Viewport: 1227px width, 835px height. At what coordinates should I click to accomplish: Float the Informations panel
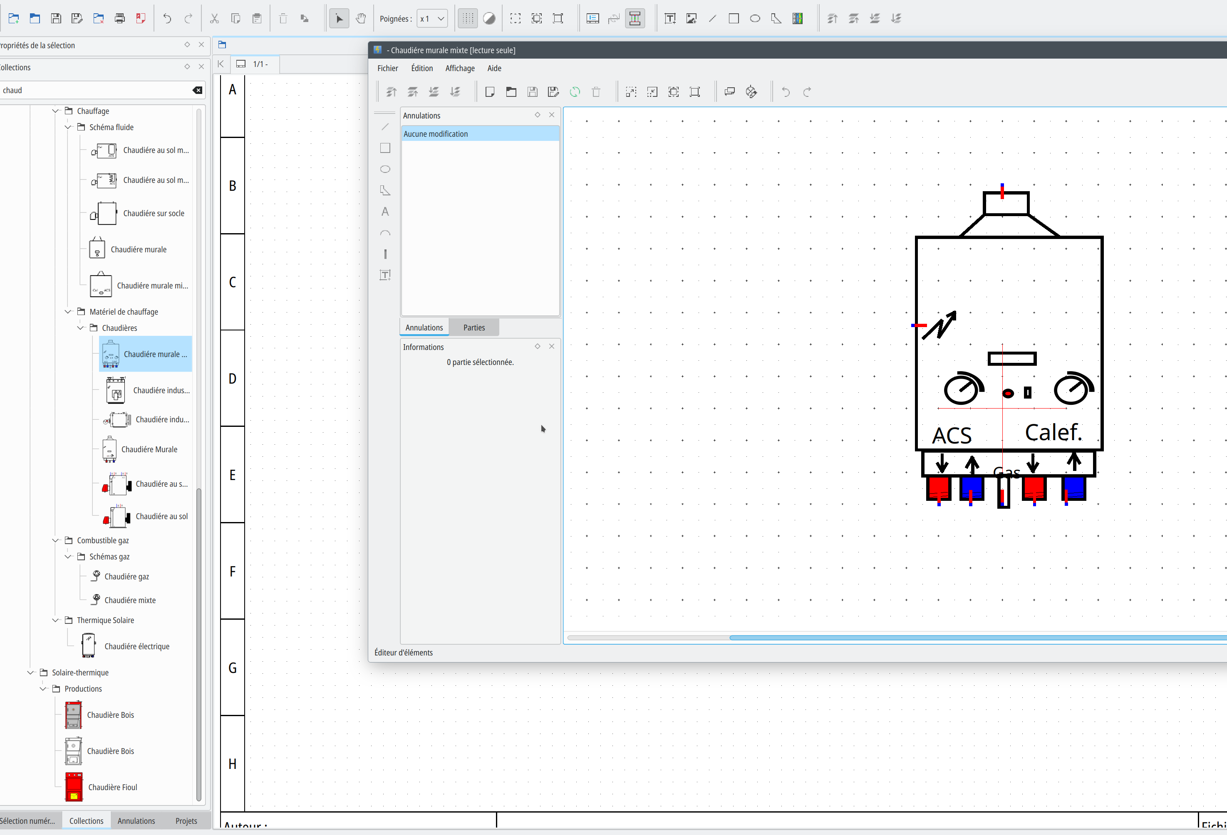538,346
